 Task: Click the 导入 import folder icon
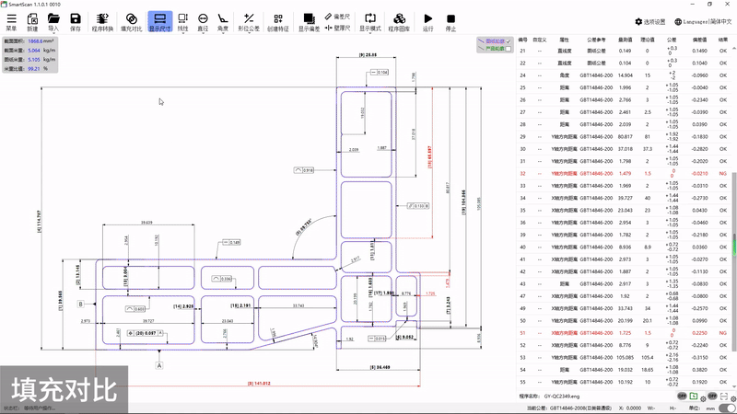pos(53,21)
